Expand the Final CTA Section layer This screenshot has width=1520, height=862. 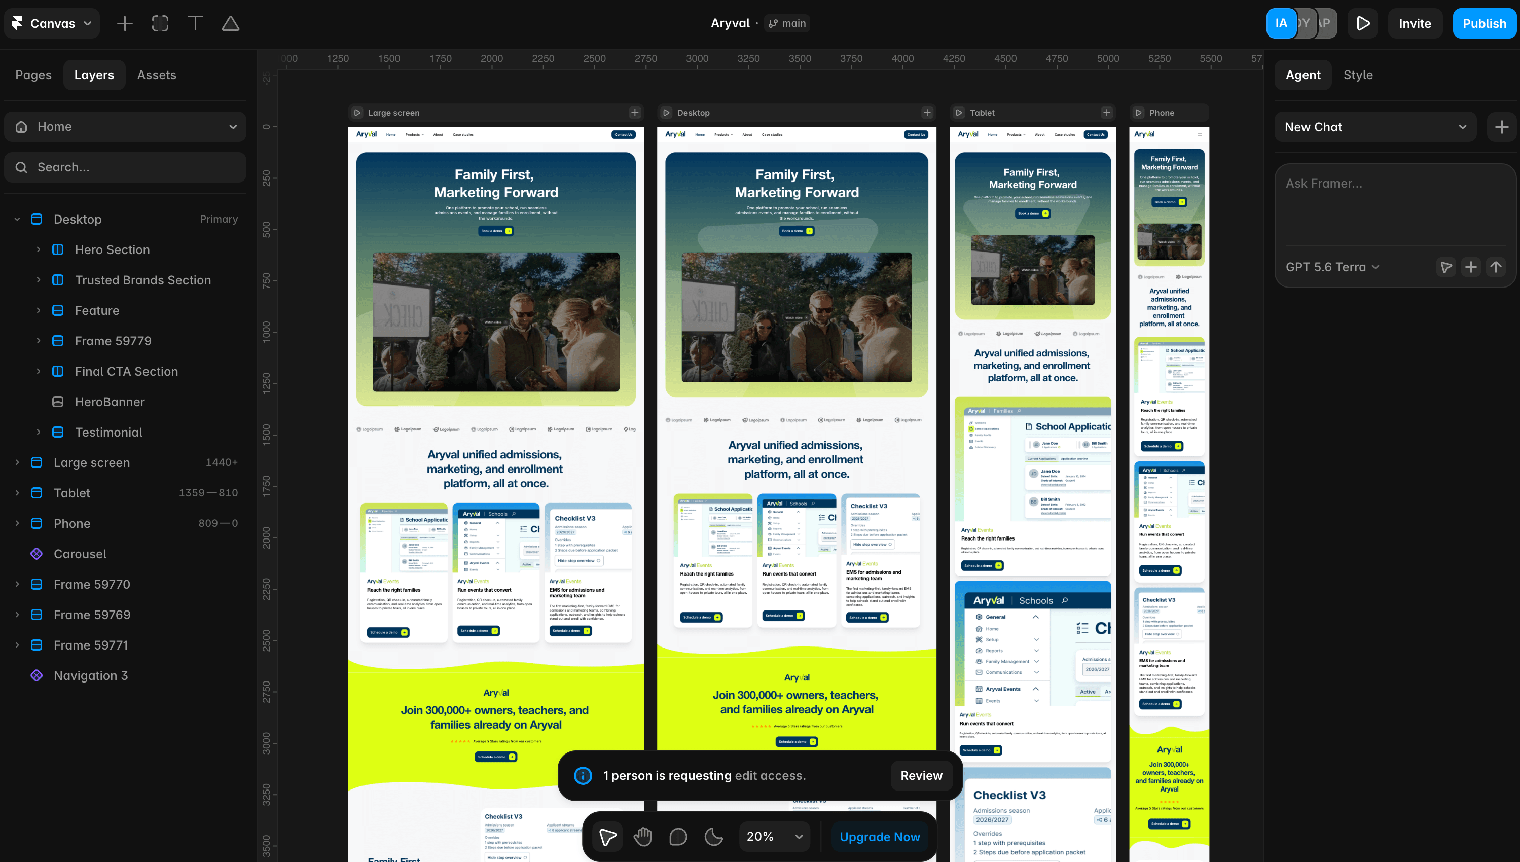coord(39,371)
